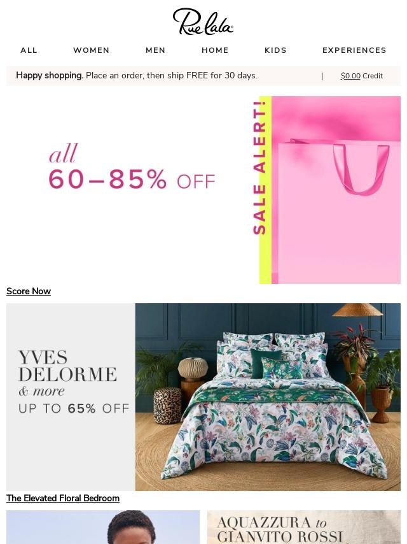Open the floral bedding bedroom photo
This screenshot has height=544, width=407.
268,397
